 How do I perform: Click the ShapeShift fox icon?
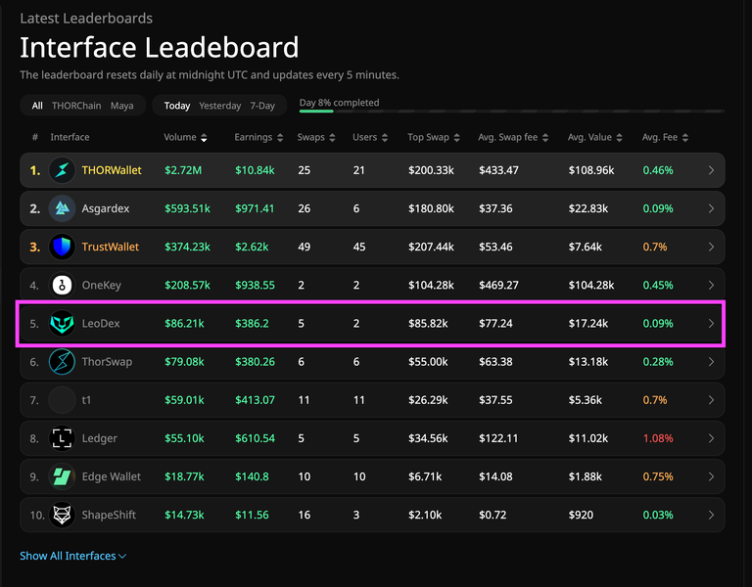62,516
